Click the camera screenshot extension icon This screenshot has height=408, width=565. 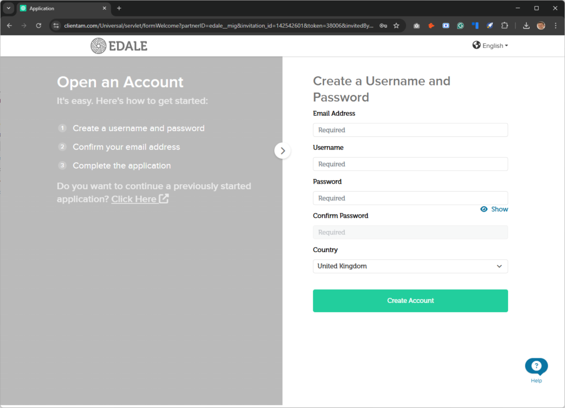tap(417, 25)
